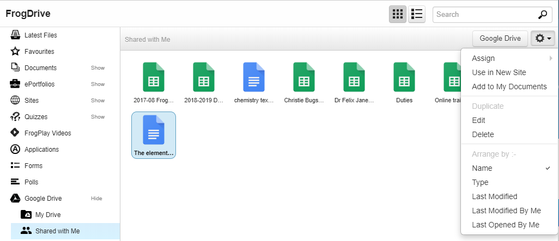Open Shared with Me label
Screen dimensions: 559x241
coord(57,231)
